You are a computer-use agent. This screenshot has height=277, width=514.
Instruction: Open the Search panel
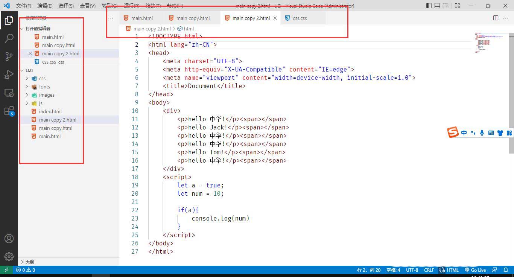pos(9,38)
